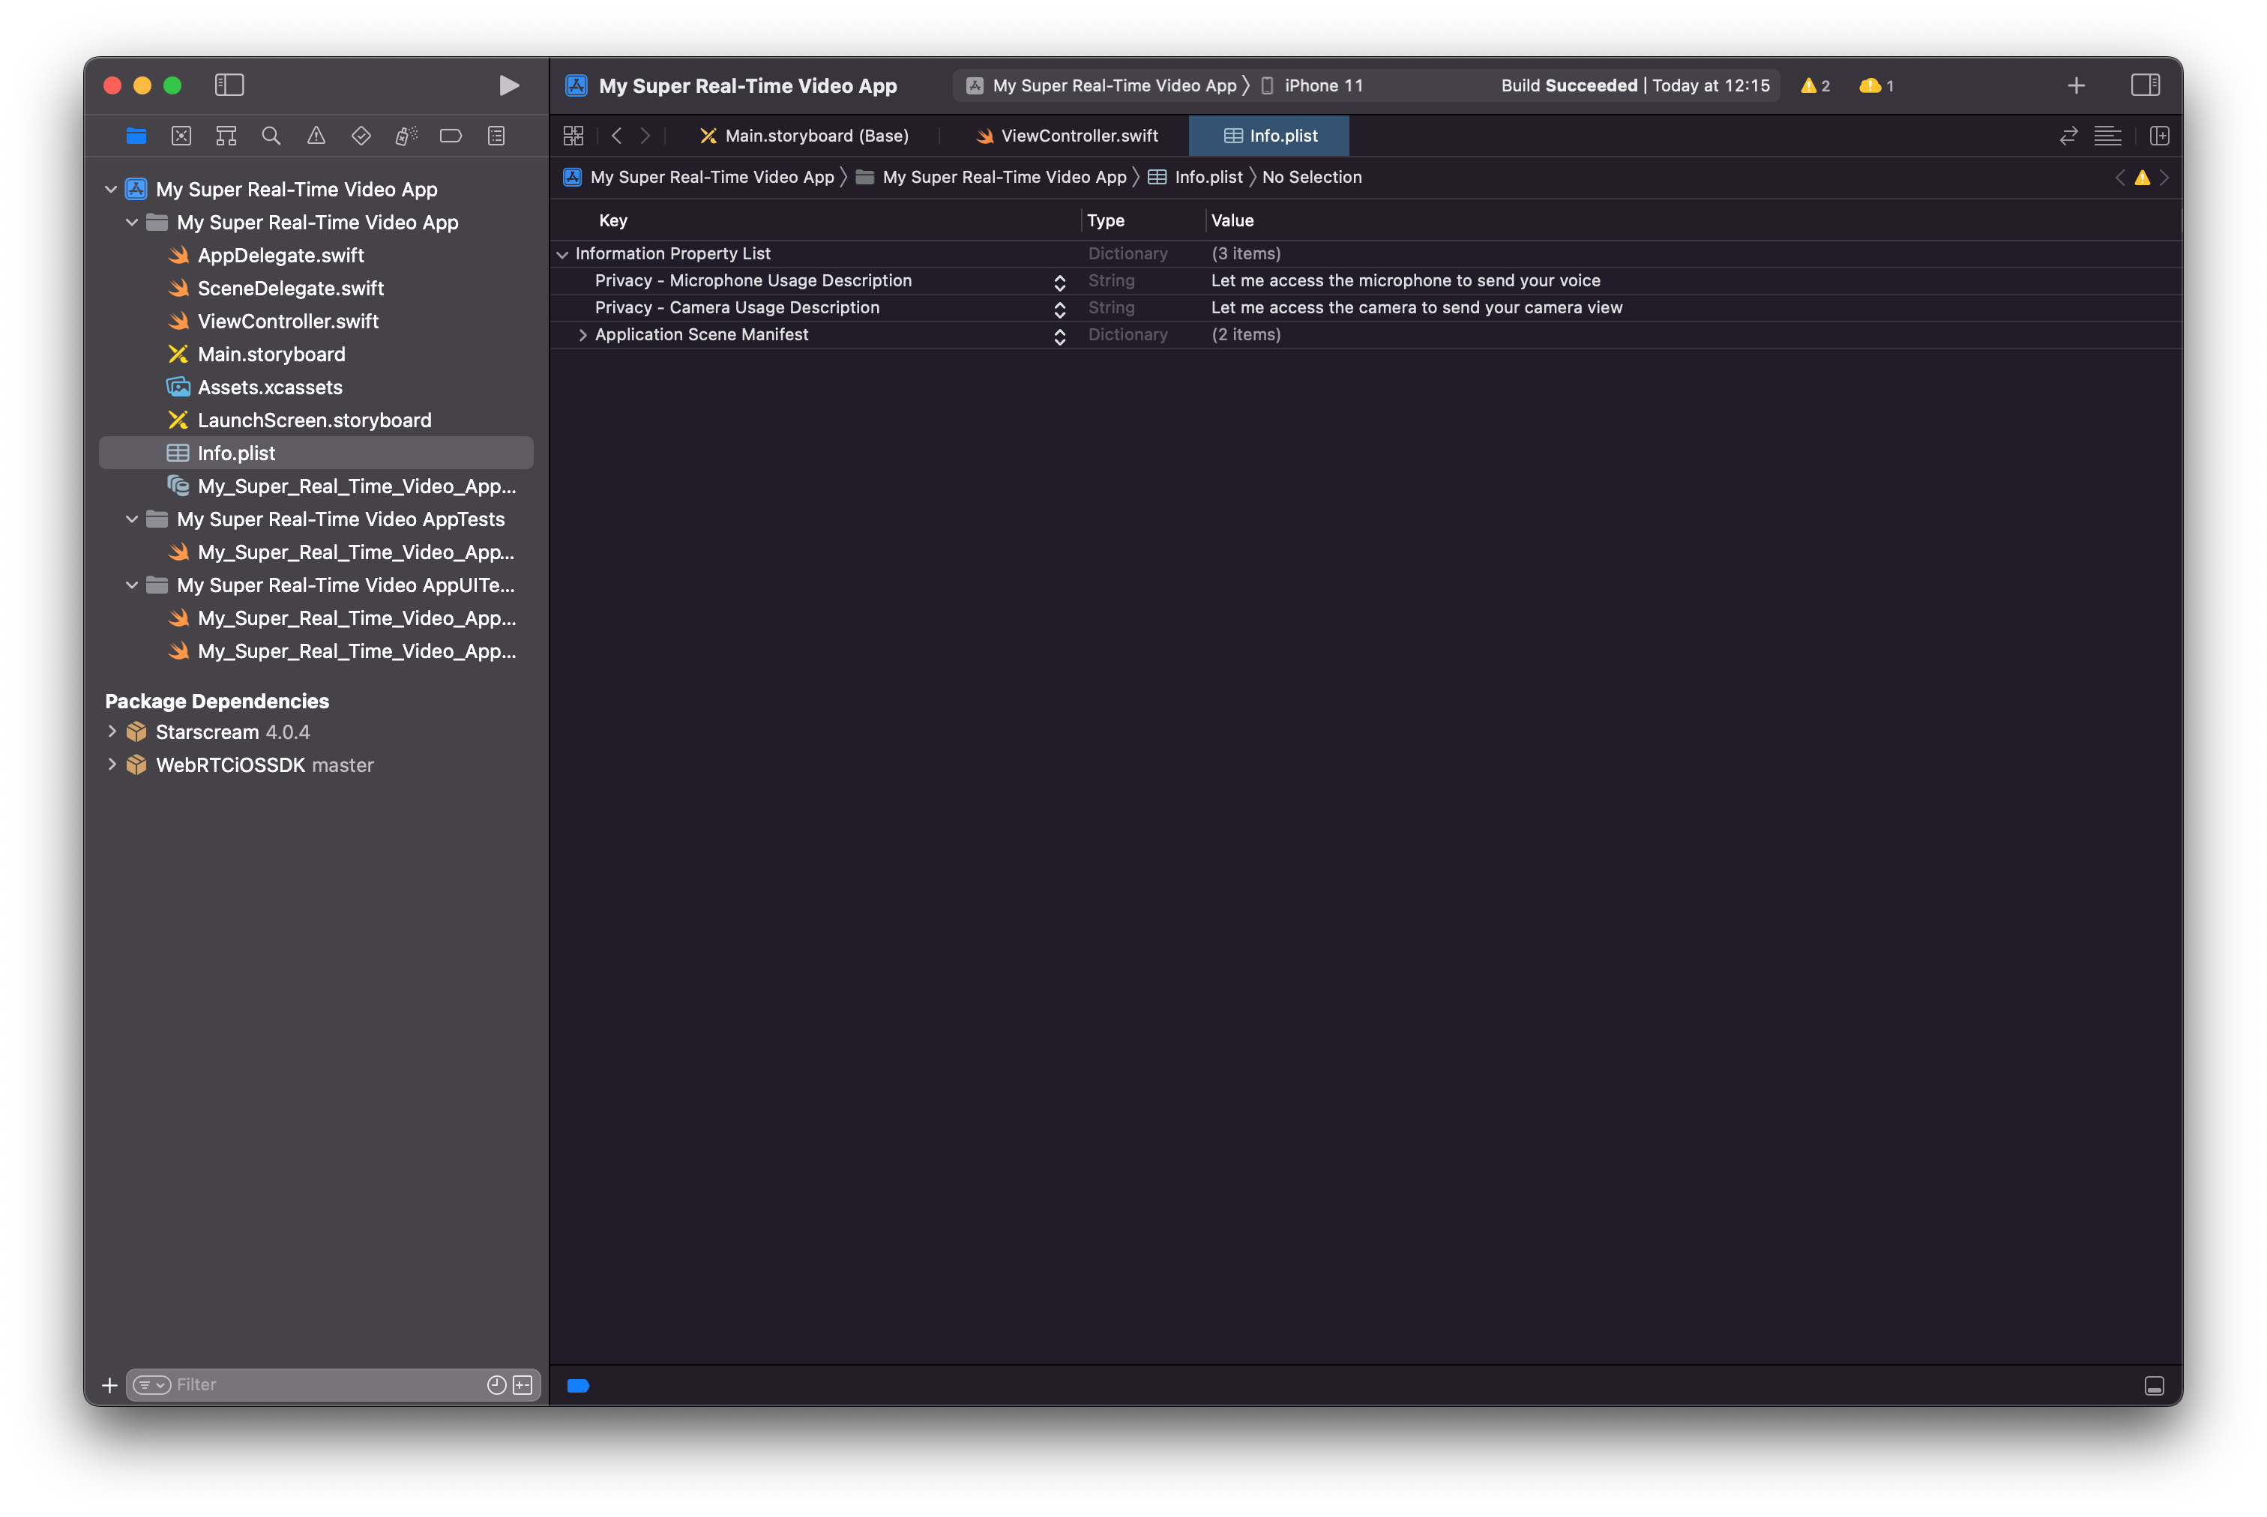Viewport: 2267px width, 1517px height.
Task: Open key picker for Microphone Usage Description
Action: [1059, 282]
